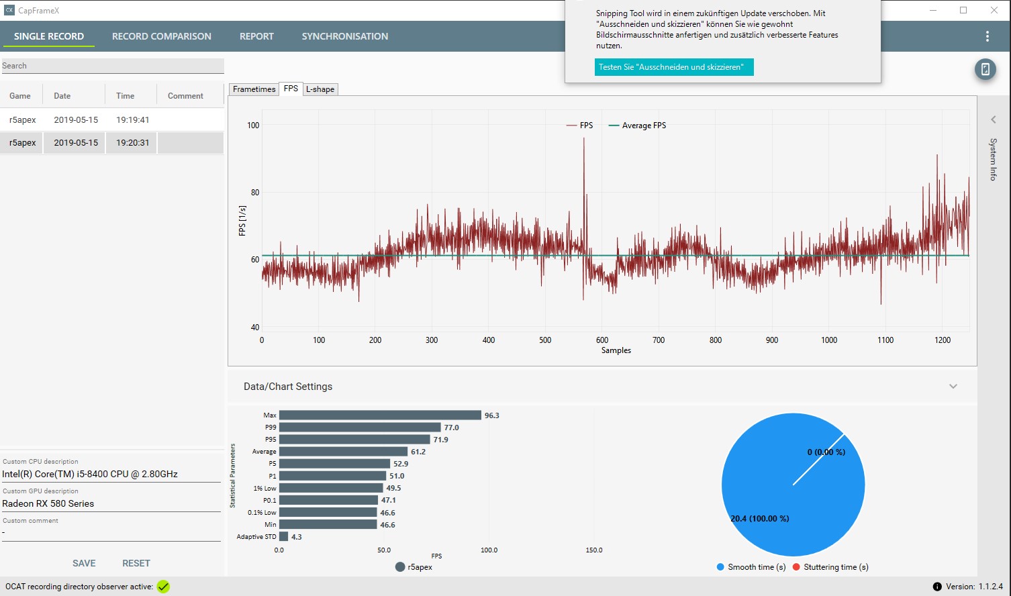Click the Average bar showing 61.2

click(x=343, y=452)
